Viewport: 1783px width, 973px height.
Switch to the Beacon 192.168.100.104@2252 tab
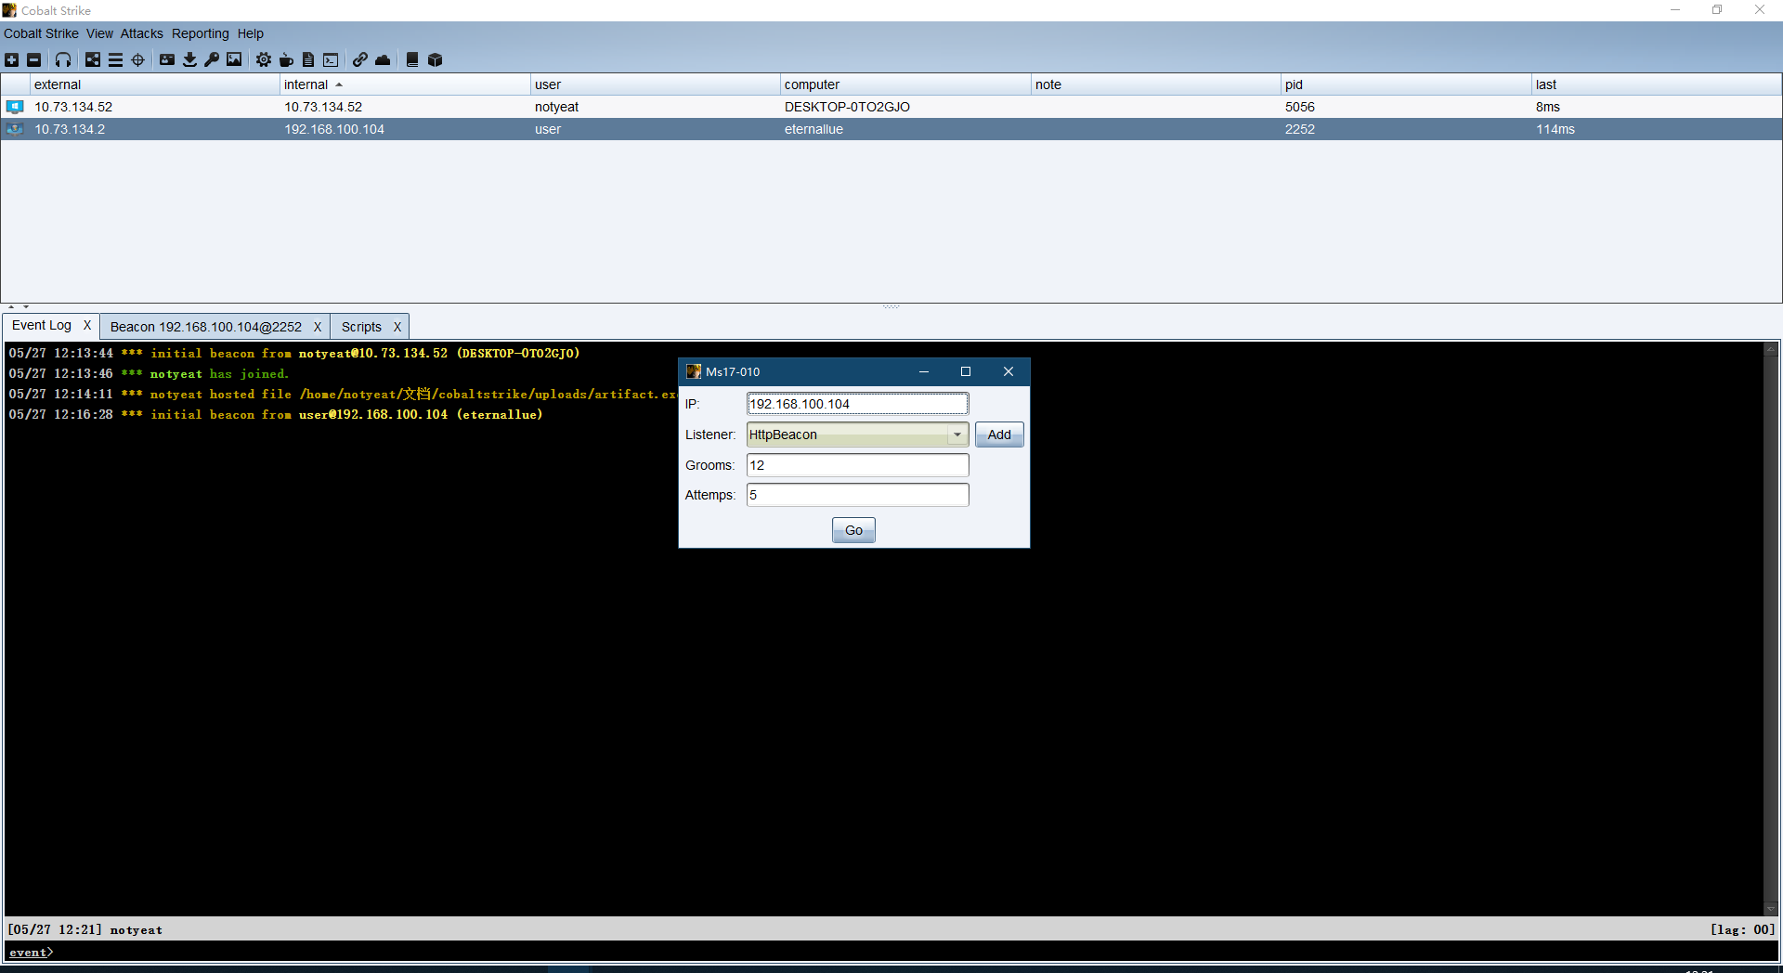pos(206,327)
